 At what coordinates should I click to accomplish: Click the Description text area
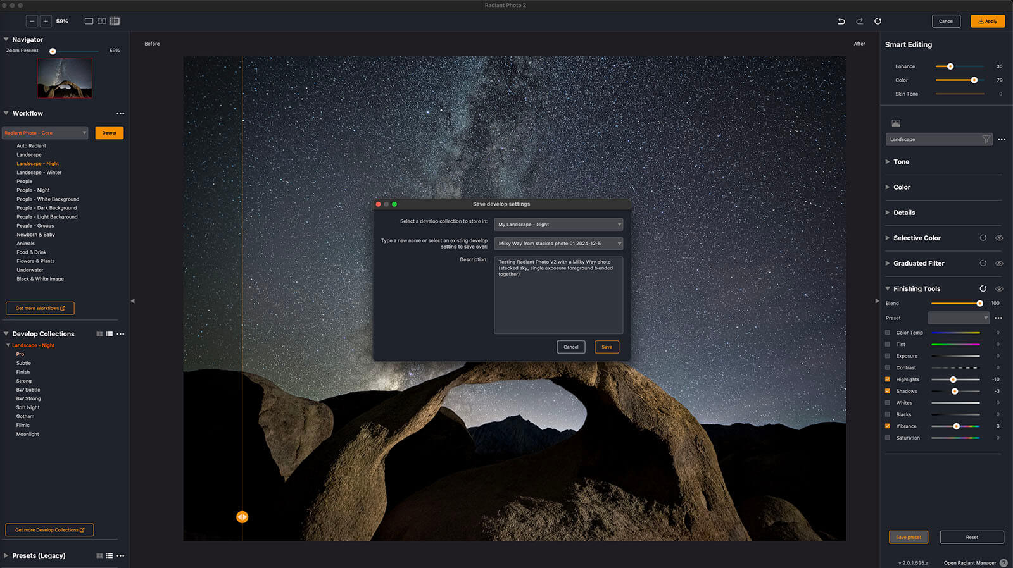pyautogui.click(x=558, y=297)
